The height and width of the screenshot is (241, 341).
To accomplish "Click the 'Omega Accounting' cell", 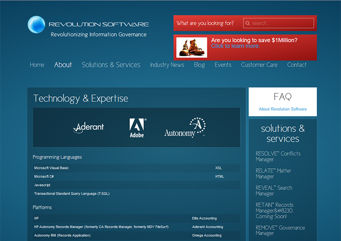I will pyautogui.click(x=207, y=235).
